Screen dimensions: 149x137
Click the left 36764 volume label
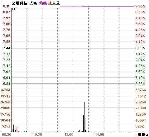pyautogui.click(x=5, y=90)
